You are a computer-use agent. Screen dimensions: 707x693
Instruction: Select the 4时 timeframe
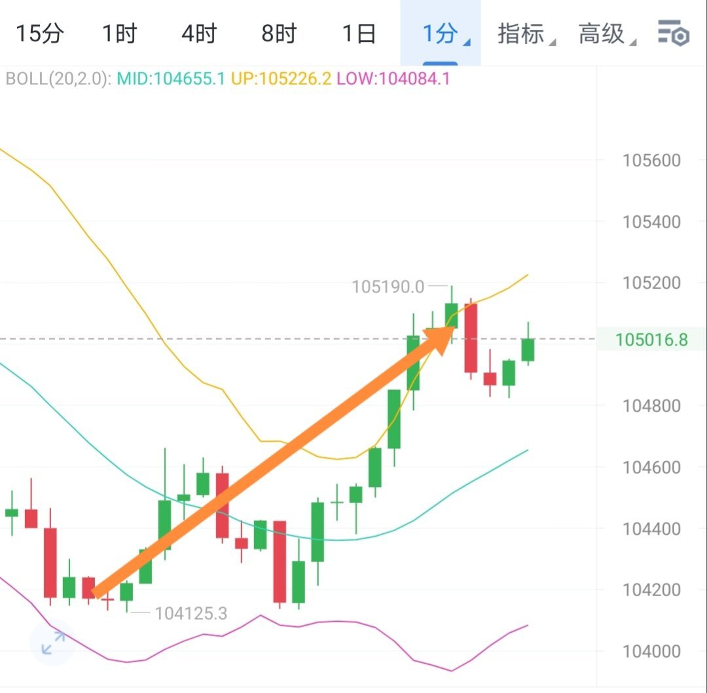coord(197,33)
